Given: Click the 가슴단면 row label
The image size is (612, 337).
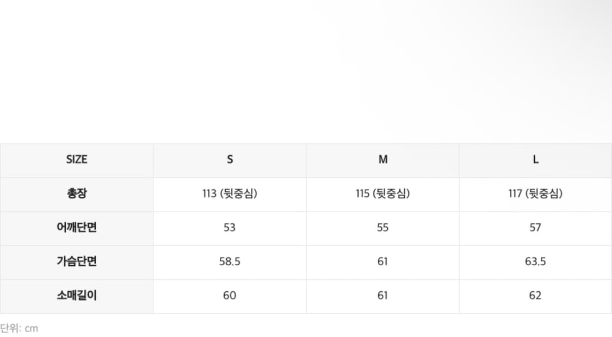Looking at the screenshot, I should [77, 261].
